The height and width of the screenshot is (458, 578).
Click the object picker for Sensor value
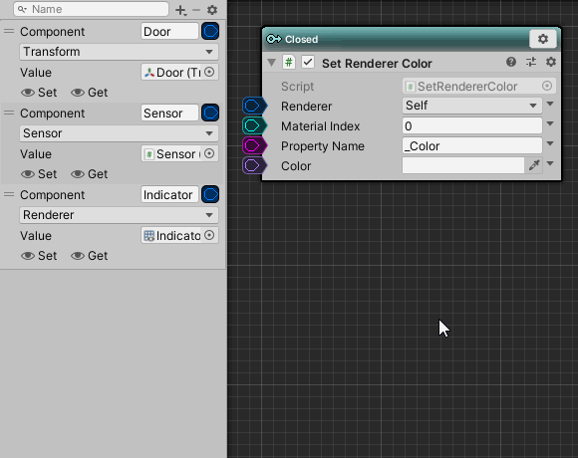[x=209, y=153]
